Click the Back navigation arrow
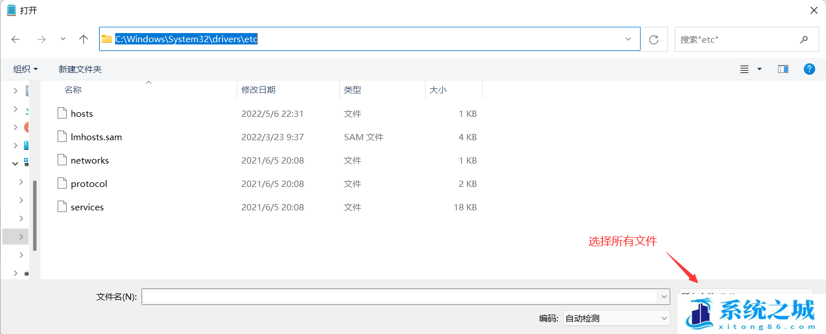This screenshot has width=826, height=334. (x=15, y=39)
